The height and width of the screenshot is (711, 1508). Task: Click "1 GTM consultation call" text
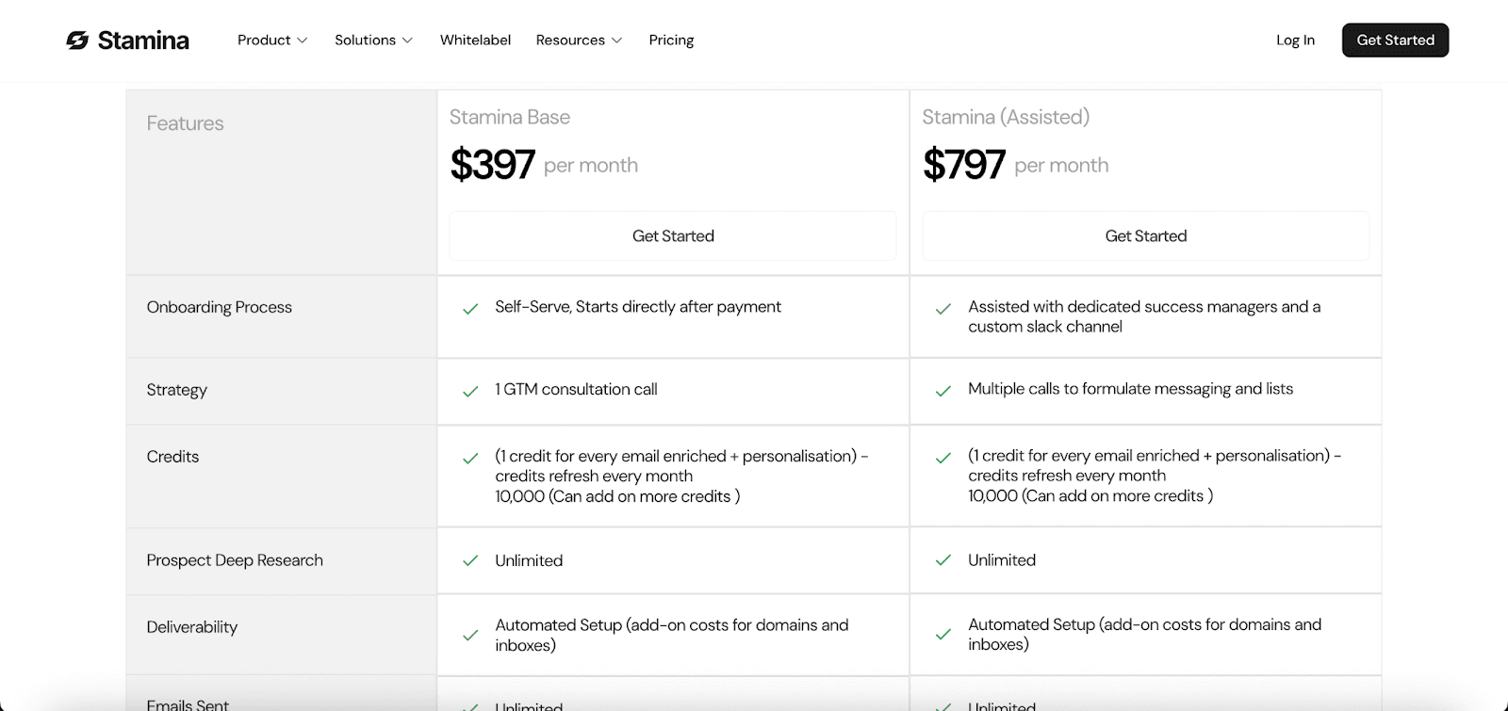[x=576, y=389]
